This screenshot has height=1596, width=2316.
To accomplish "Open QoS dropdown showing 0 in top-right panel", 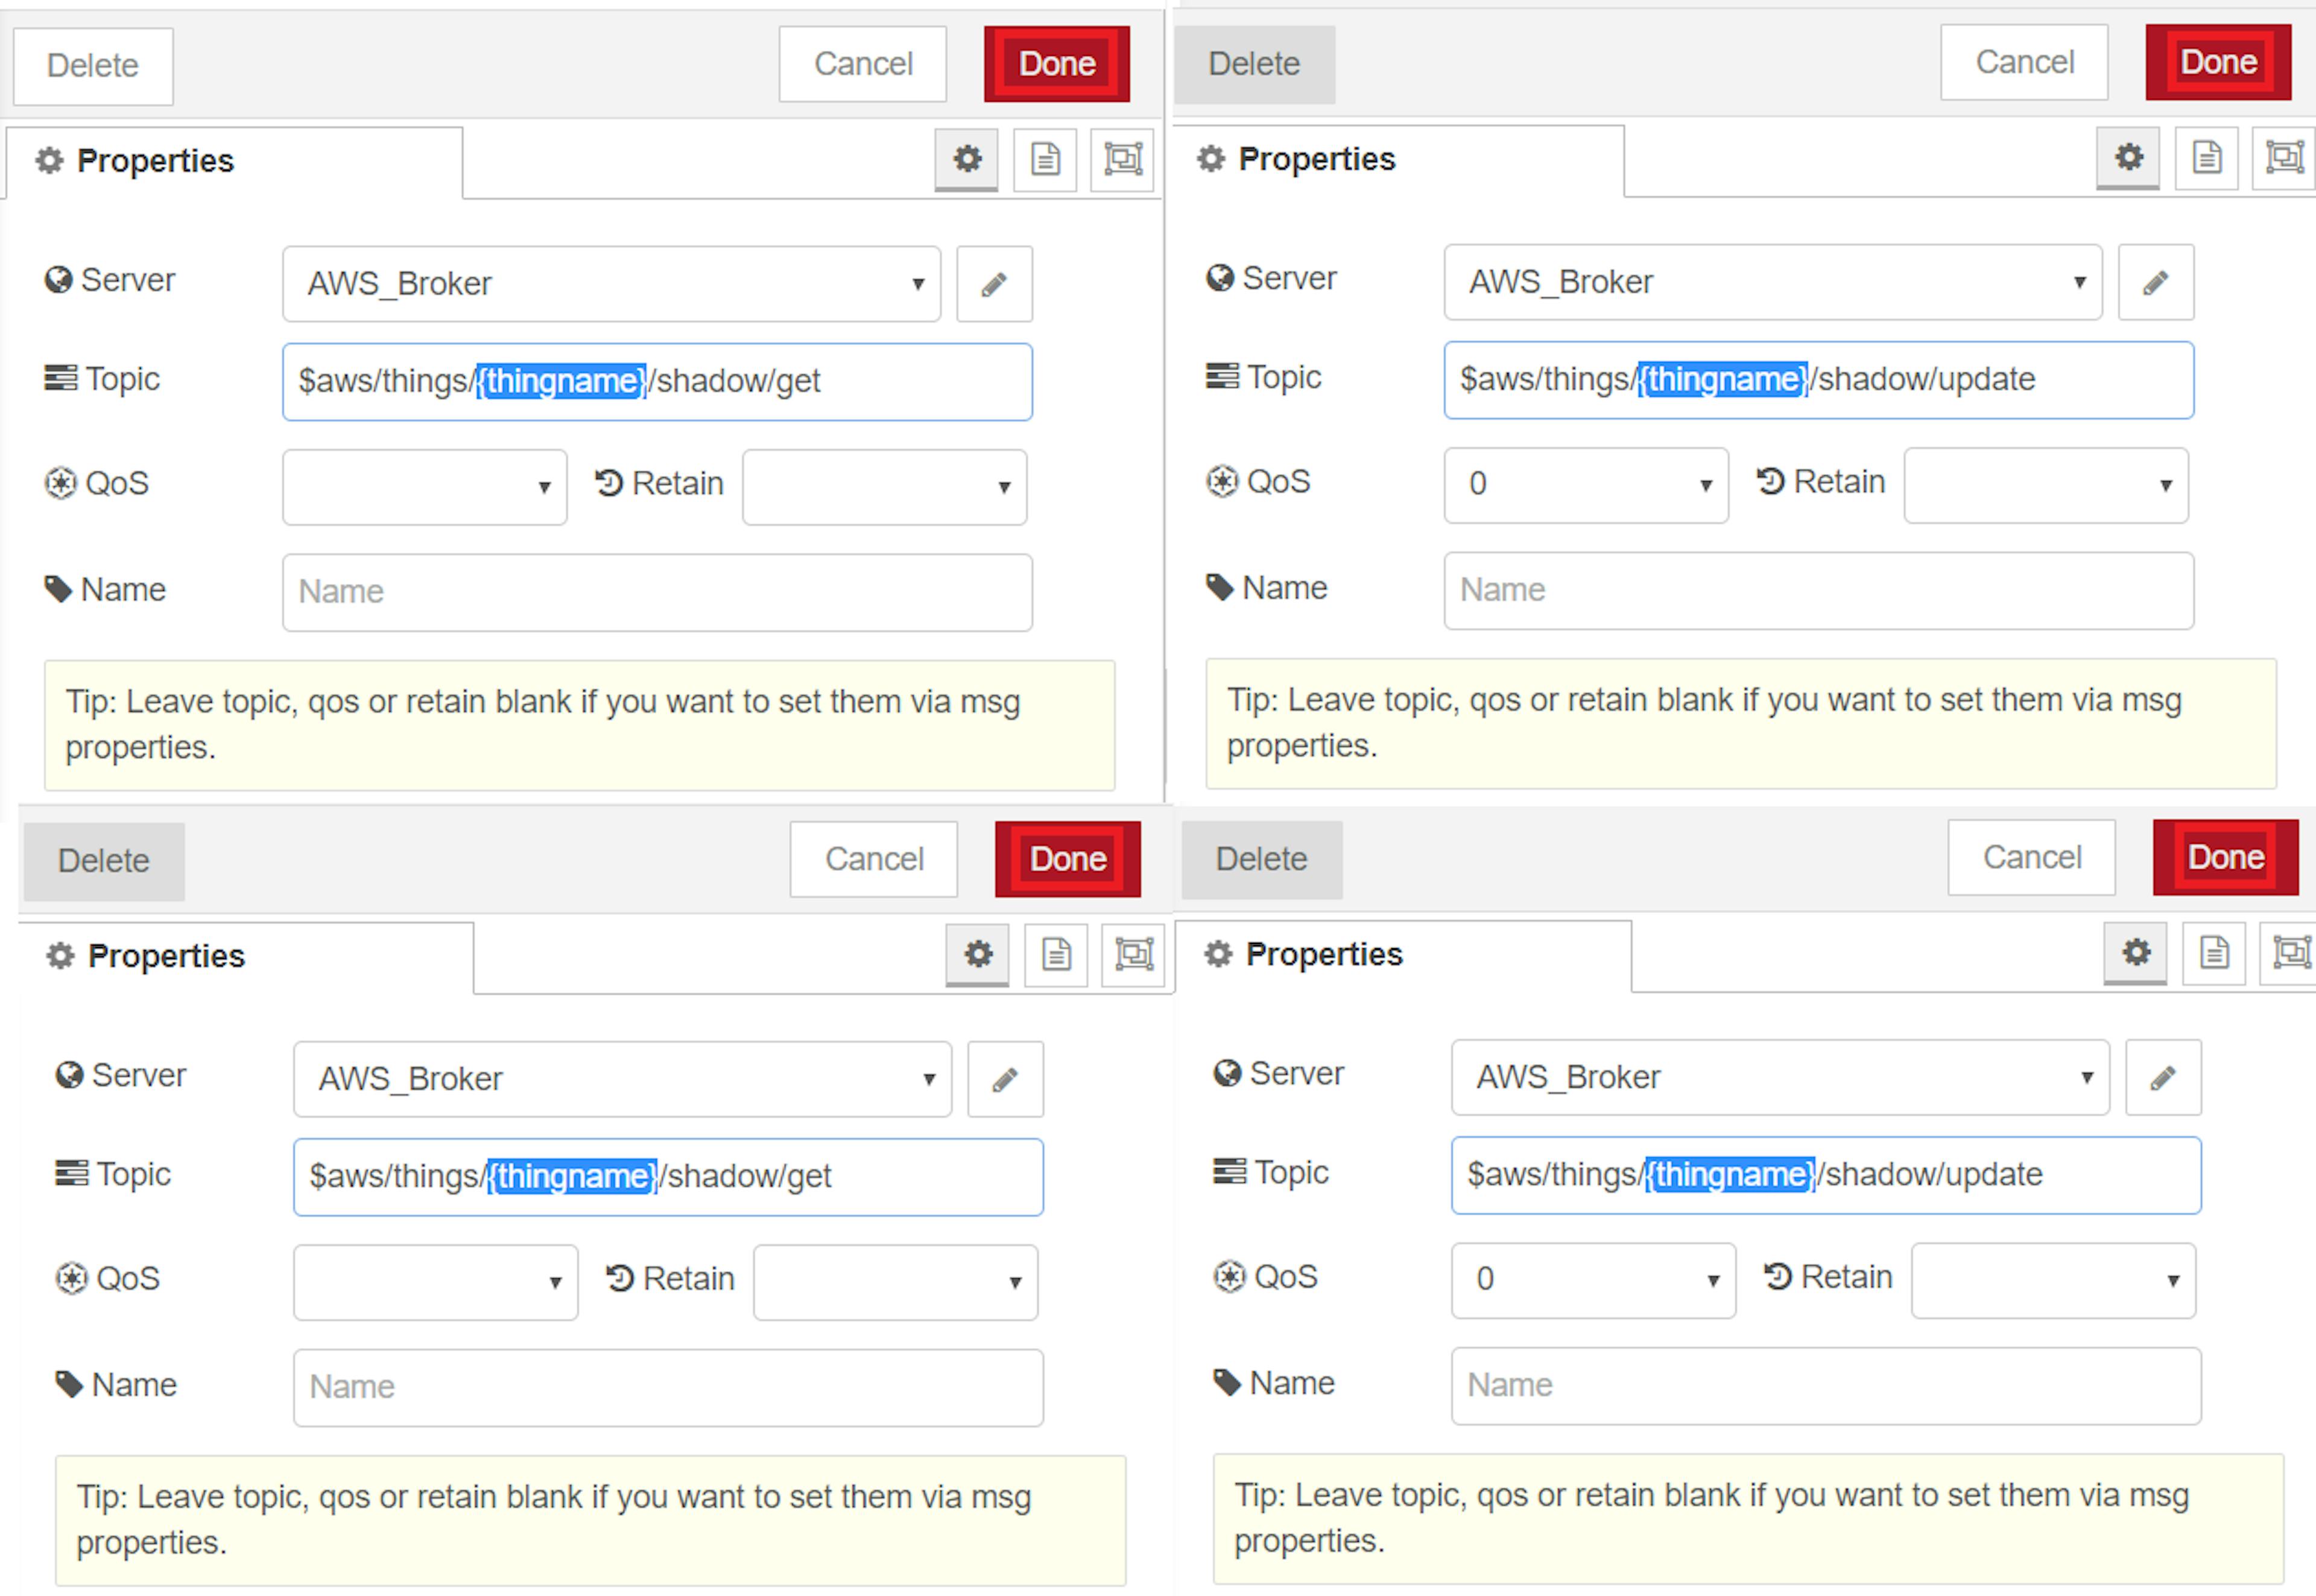I will (1586, 485).
